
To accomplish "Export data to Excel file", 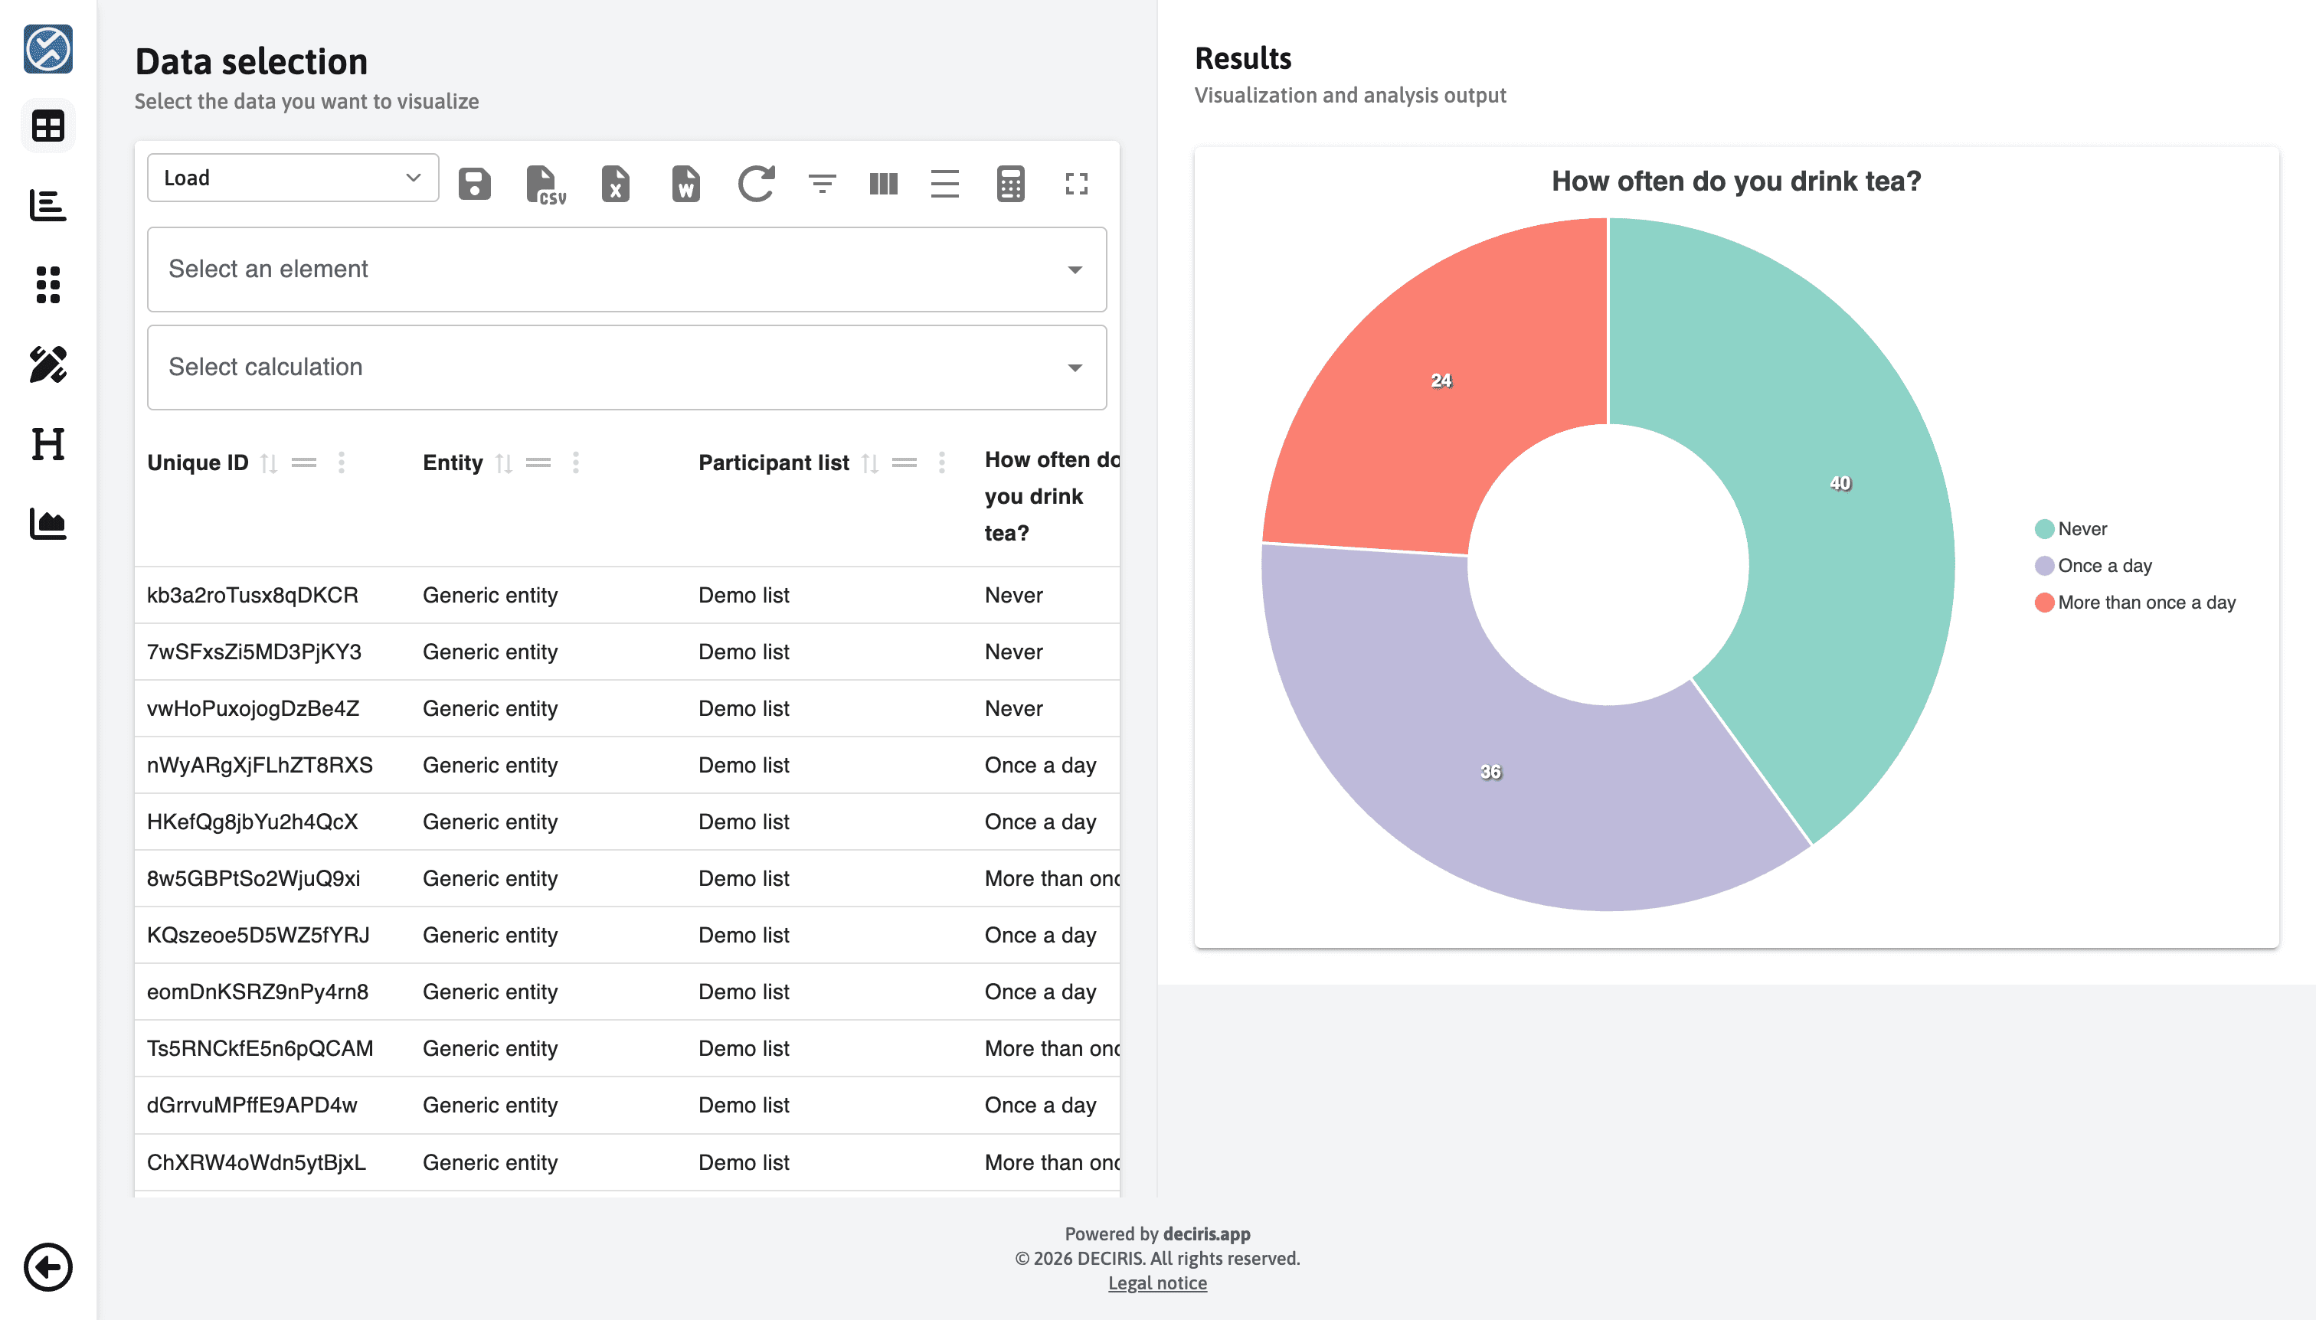I will (x=615, y=184).
